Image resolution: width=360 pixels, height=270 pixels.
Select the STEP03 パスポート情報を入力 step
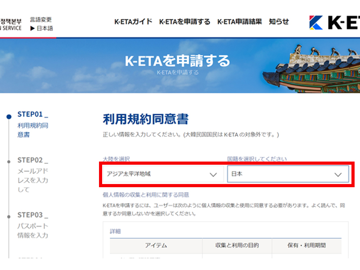click(x=33, y=225)
